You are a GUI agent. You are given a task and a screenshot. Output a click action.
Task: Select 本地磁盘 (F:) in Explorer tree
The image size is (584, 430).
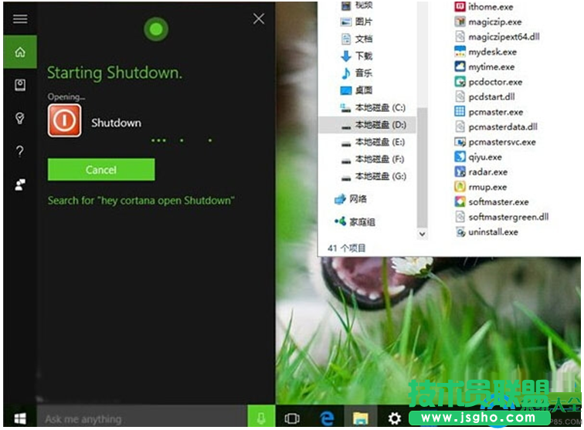coord(373,159)
